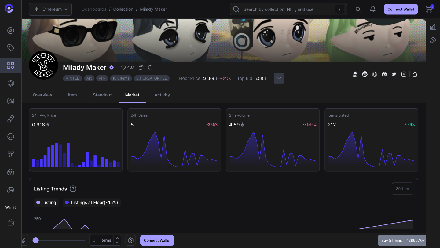Open the smiley face sidebar icon
The image size is (440, 248).
click(x=11, y=137)
